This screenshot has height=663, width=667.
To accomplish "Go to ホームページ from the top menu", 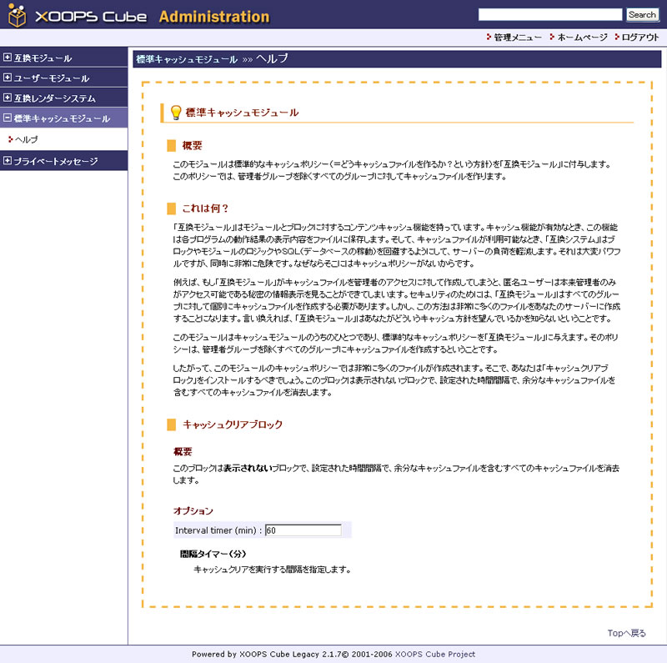I will tap(582, 38).
